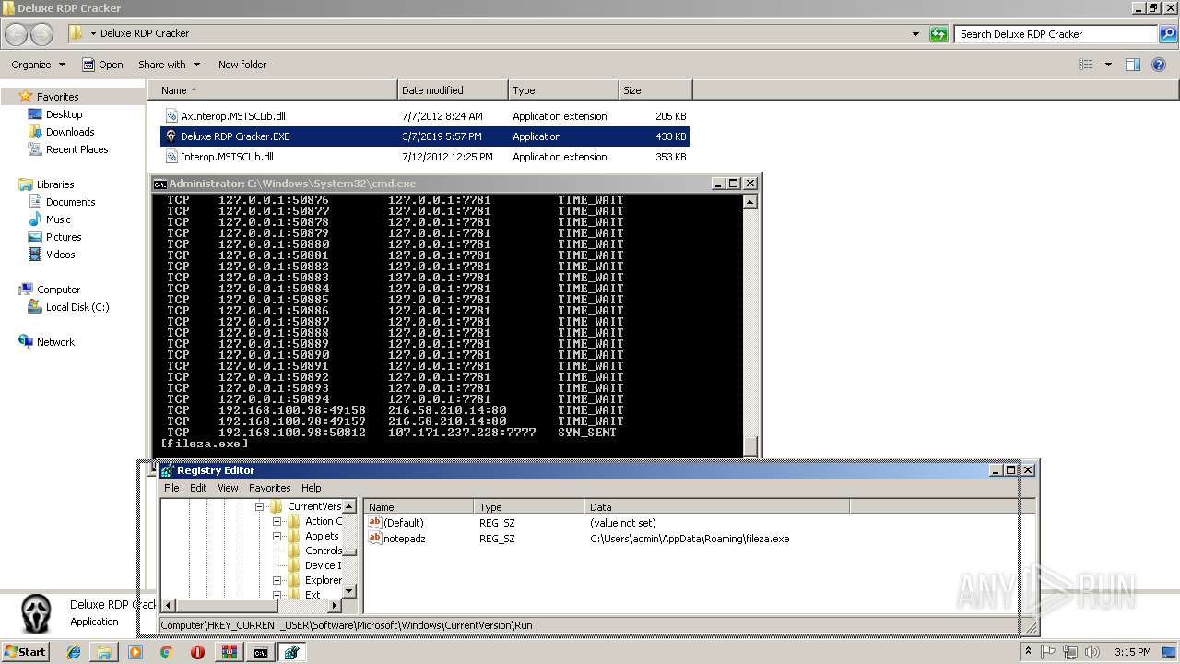Open the AxInterop.MSTSCLib.dll file icon
The image size is (1180, 664).
tap(171, 116)
